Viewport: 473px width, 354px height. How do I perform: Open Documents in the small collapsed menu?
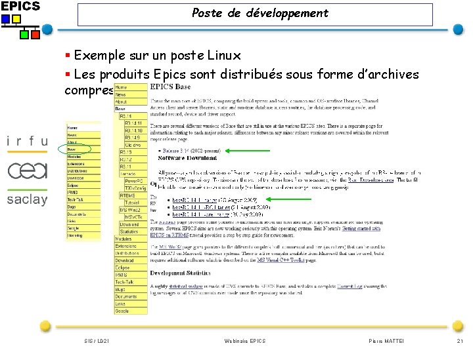pos(83,214)
